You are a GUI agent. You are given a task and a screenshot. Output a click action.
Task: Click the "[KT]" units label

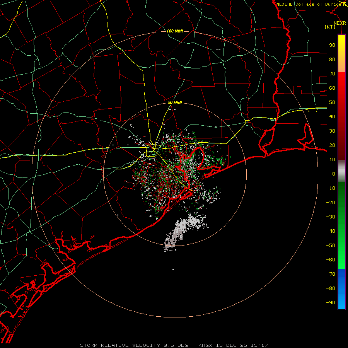pyautogui.click(x=330, y=27)
